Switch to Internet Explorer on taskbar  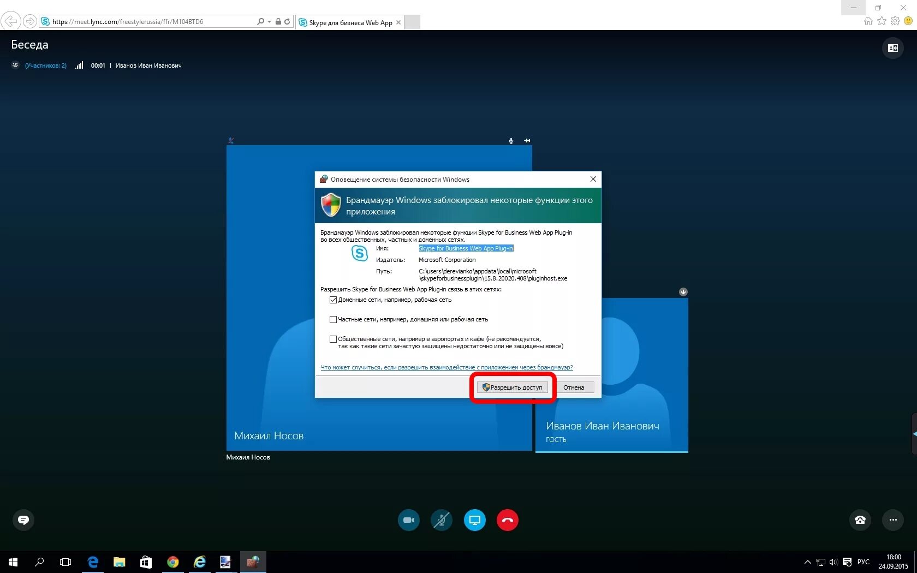point(199,562)
